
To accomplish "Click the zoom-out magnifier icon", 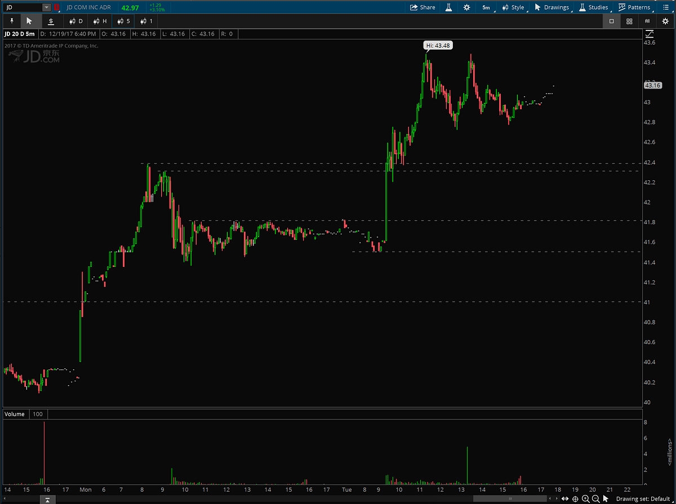I will tap(595, 498).
